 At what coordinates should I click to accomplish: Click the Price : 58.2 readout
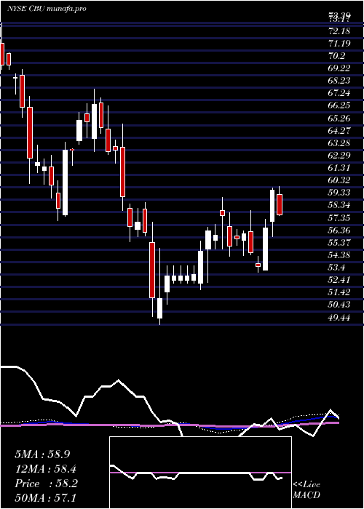[46, 484]
